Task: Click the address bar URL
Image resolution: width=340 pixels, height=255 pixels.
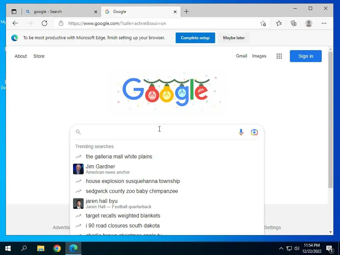Action: pyautogui.click(x=117, y=23)
